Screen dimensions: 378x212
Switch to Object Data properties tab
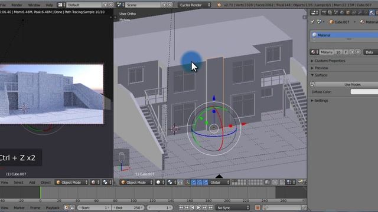(x=366, y=12)
